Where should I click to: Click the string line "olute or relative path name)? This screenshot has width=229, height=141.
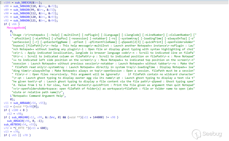(x=38, y=92)
